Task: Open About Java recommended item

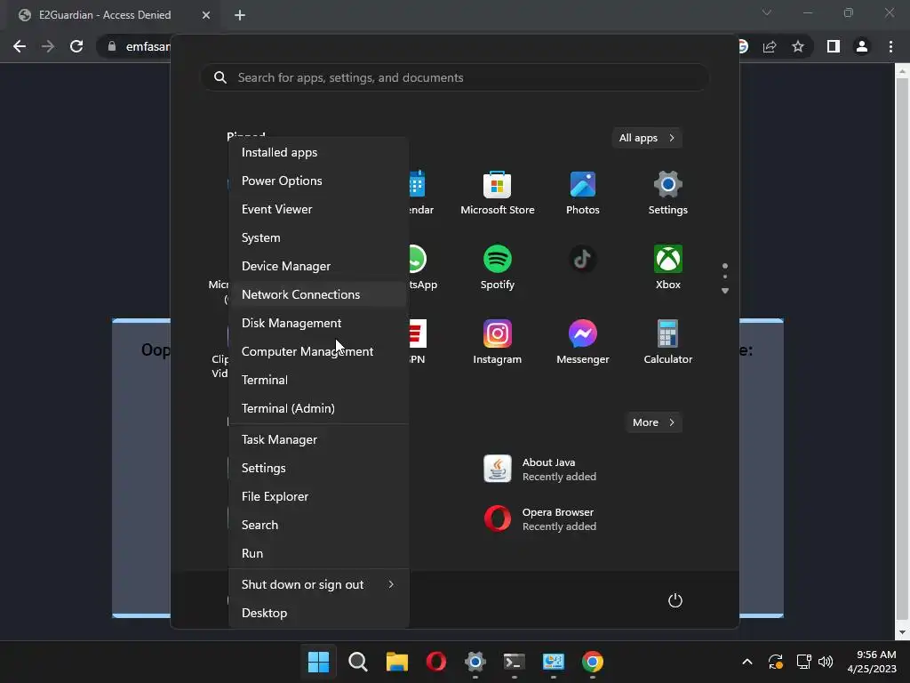Action: pyautogui.click(x=540, y=470)
